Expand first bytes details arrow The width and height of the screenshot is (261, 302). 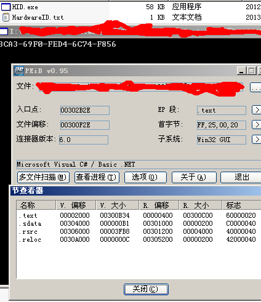257,125
